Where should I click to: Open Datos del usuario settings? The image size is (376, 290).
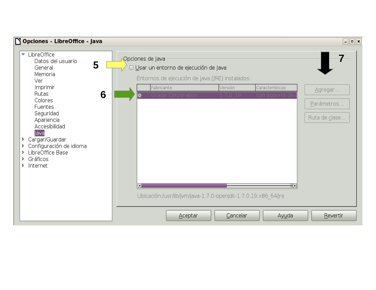pos(56,61)
